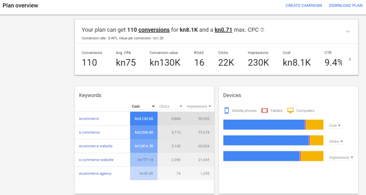Open the Impressions column dropdown in Keywords

tap(199, 106)
